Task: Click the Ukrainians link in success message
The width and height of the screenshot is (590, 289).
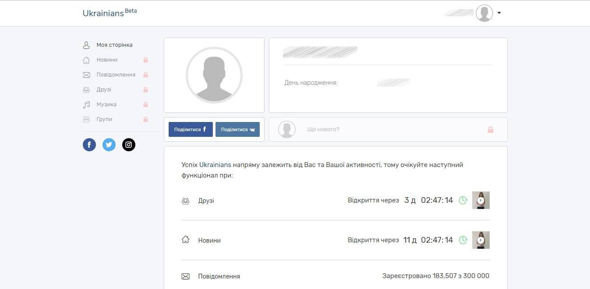Action: (215, 165)
